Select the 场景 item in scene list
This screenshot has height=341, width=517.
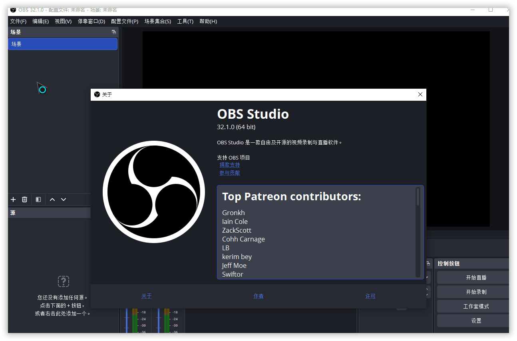[x=63, y=44]
